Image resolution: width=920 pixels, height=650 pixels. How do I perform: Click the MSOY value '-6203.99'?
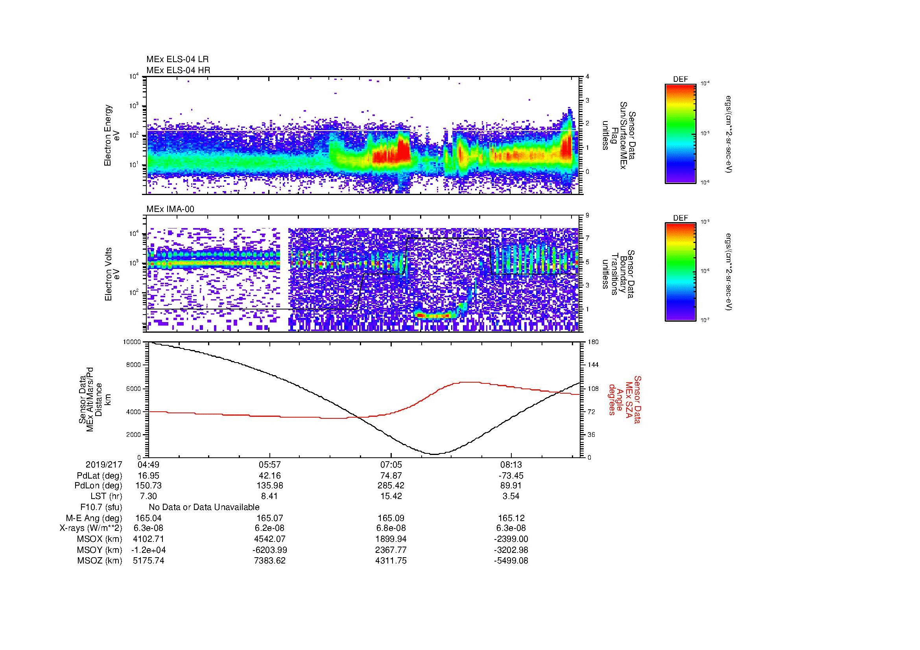pyautogui.click(x=270, y=550)
